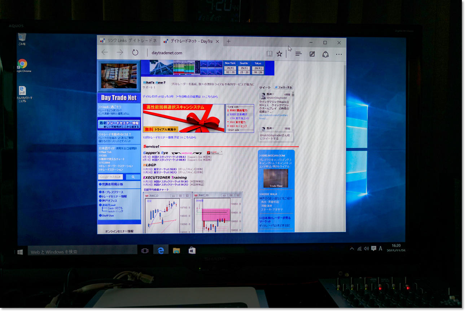Click the Edge page vertical scrollbar
The height and width of the screenshot is (314, 468).
pos(344,146)
